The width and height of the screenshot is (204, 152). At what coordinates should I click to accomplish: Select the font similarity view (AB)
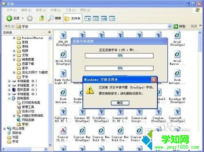pos(104,18)
